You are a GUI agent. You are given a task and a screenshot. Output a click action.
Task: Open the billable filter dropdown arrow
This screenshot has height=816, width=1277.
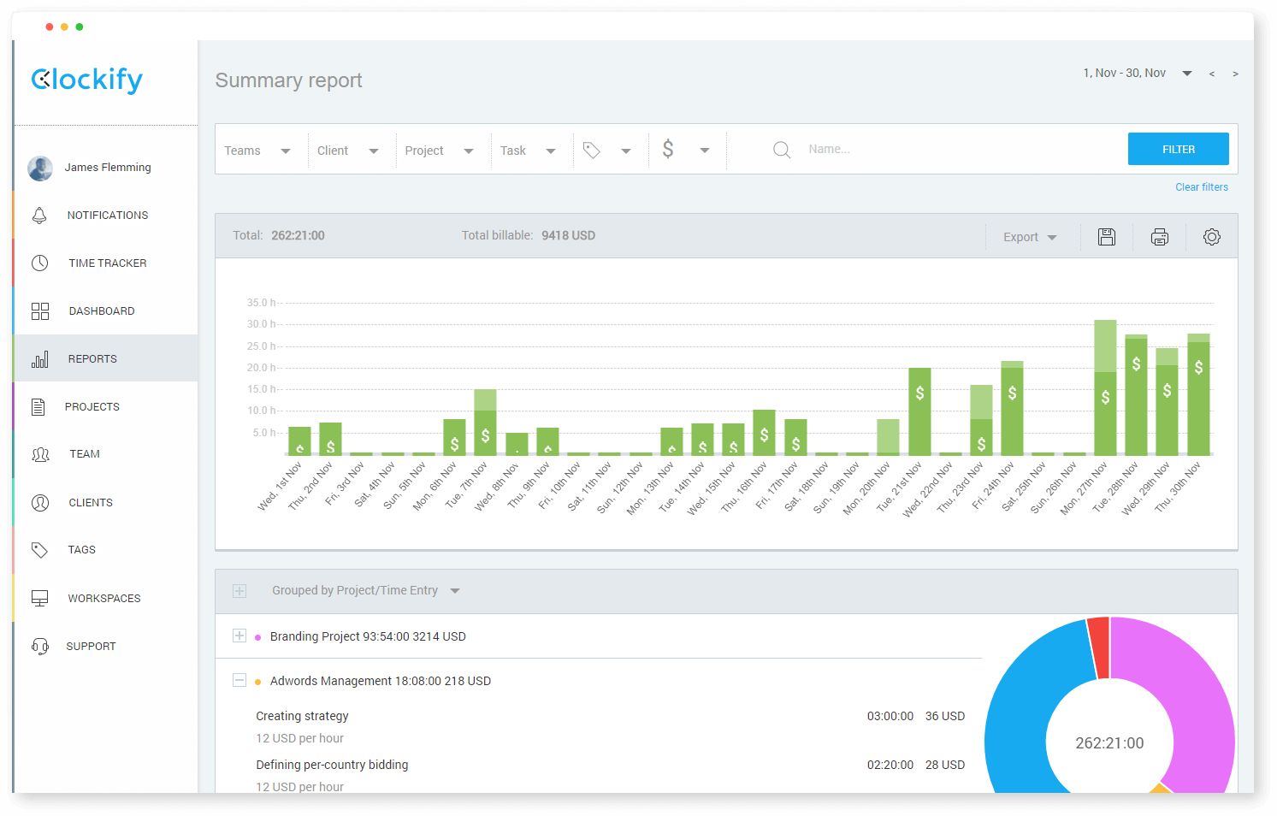(705, 151)
